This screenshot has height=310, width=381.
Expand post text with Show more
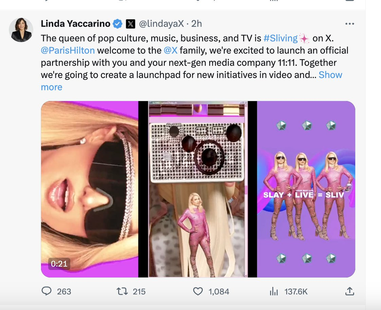(330, 75)
